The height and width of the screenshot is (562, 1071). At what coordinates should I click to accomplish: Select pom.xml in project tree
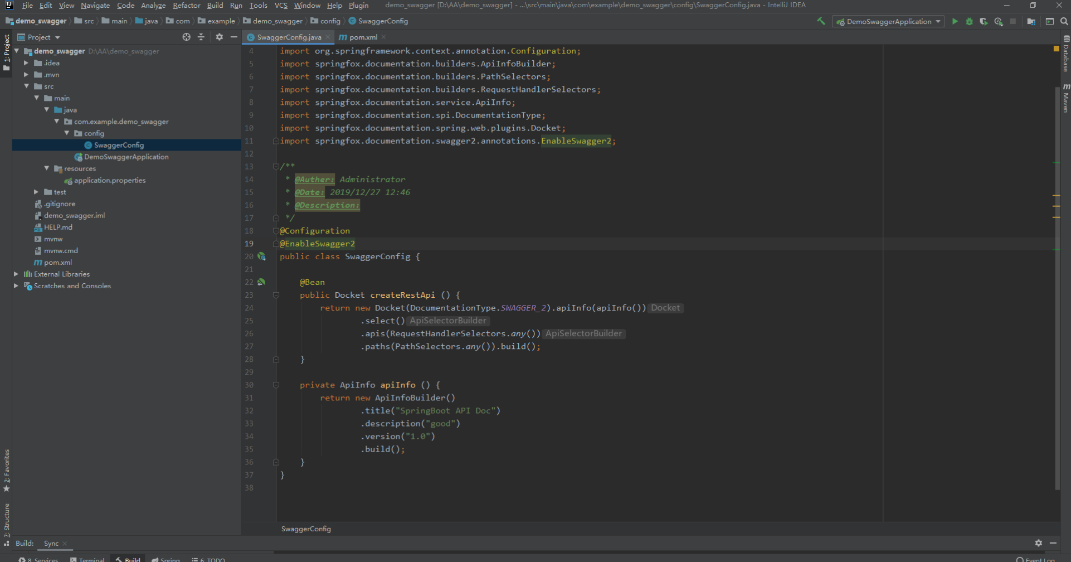(x=58, y=262)
